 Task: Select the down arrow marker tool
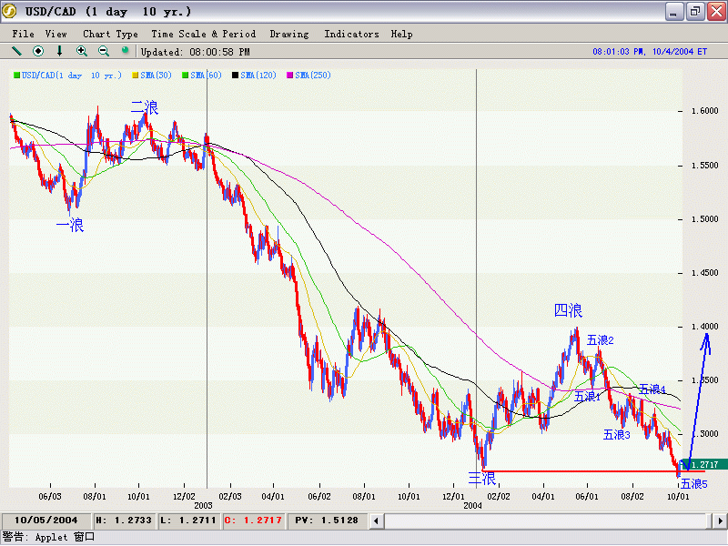coord(60,51)
